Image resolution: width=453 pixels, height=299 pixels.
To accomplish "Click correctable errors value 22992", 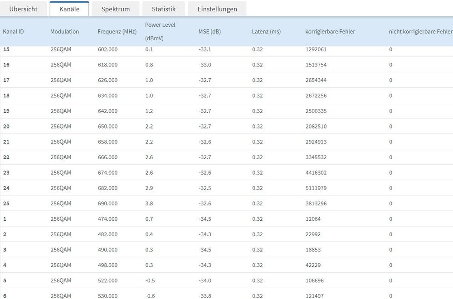I will (x=313, y=234).
